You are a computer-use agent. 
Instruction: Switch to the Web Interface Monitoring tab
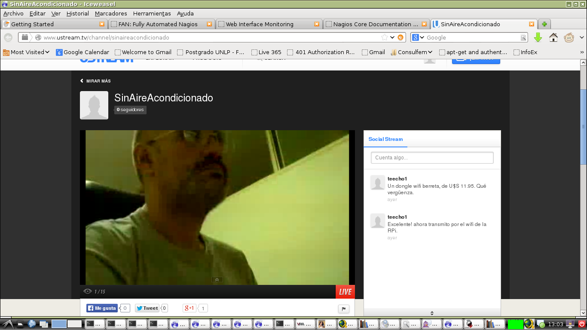tap(269, 24)
